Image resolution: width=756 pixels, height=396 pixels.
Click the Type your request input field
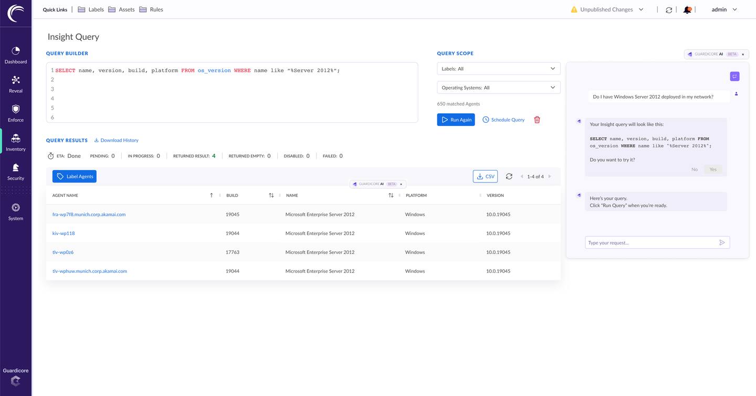(x=650, y=242)
